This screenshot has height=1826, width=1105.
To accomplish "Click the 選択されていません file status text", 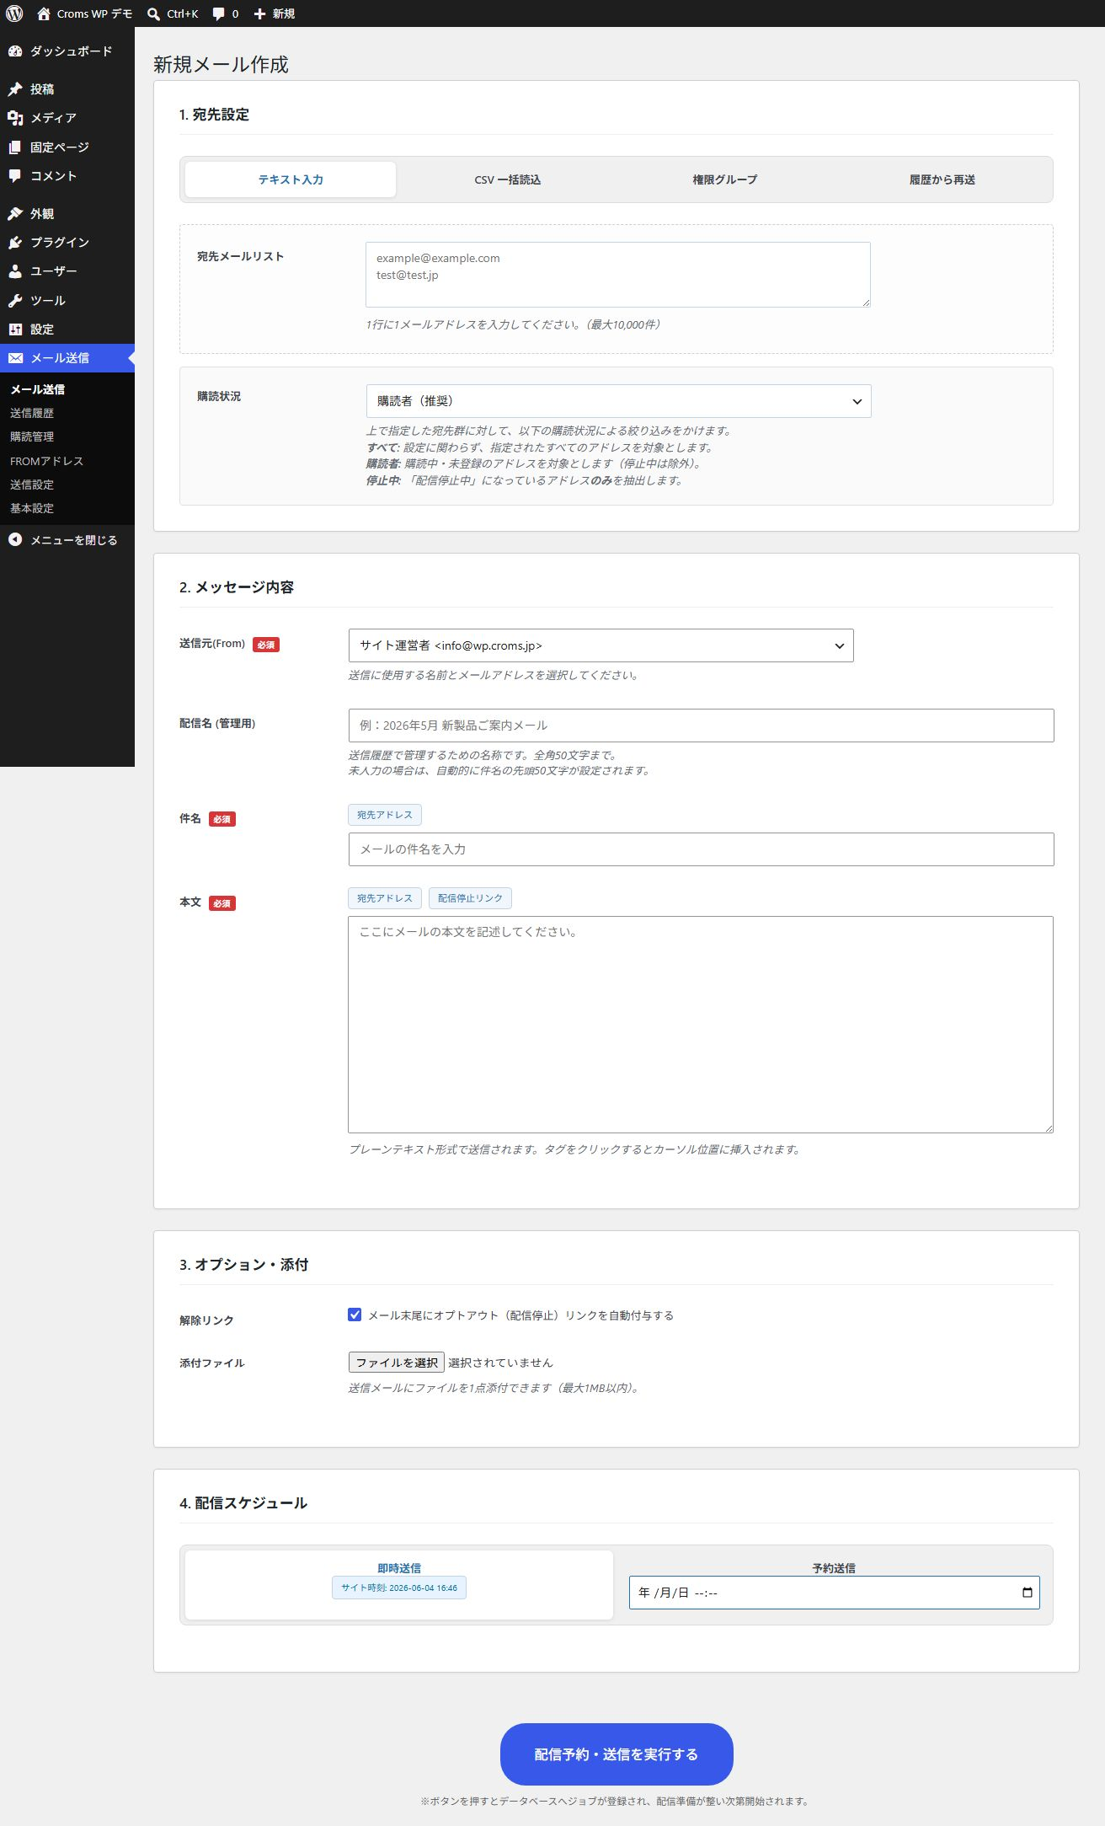I will pyautogui.click(x=500, y=1363).
